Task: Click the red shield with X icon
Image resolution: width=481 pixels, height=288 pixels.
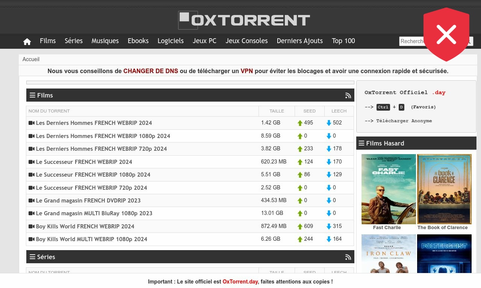Action: [446, 34]
